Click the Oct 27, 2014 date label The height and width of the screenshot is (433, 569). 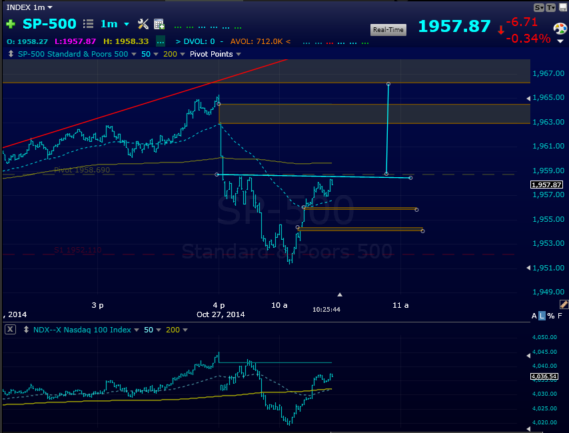pyautogui.click(x=221, y=314)
